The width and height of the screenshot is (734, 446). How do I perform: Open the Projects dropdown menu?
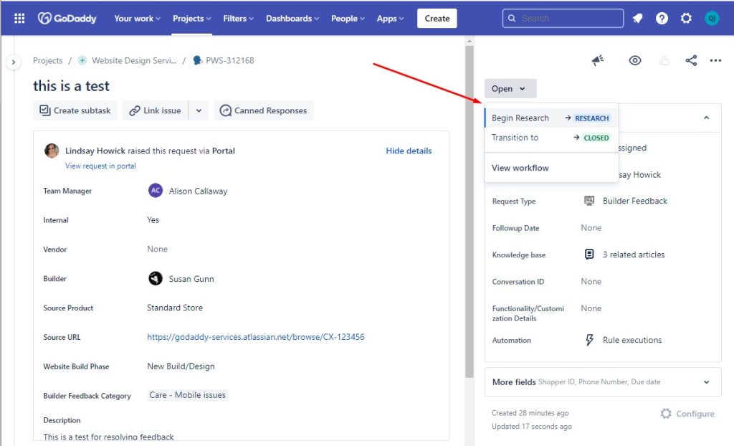pos(191,18)
